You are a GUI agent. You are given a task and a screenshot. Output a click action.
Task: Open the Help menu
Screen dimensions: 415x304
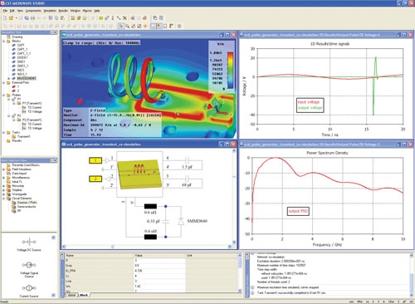[97, 11]
